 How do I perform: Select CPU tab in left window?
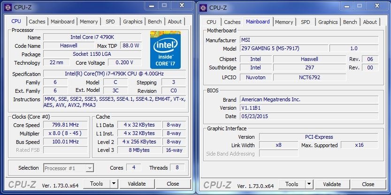16,21
